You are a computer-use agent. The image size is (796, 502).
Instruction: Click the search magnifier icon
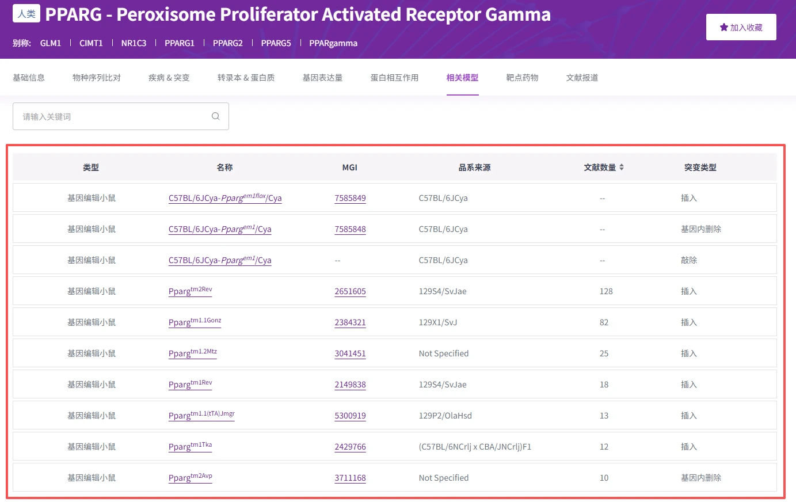coord(215,116)
